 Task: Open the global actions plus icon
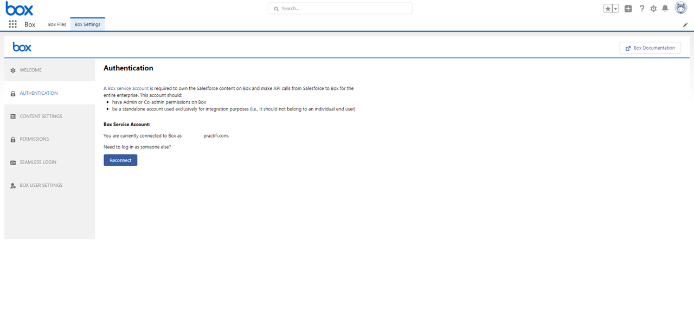click(x=628, y=9)
